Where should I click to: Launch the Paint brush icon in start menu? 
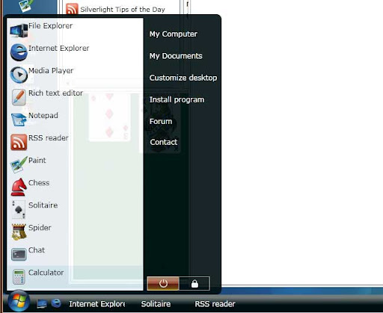[x=19, y=164]
